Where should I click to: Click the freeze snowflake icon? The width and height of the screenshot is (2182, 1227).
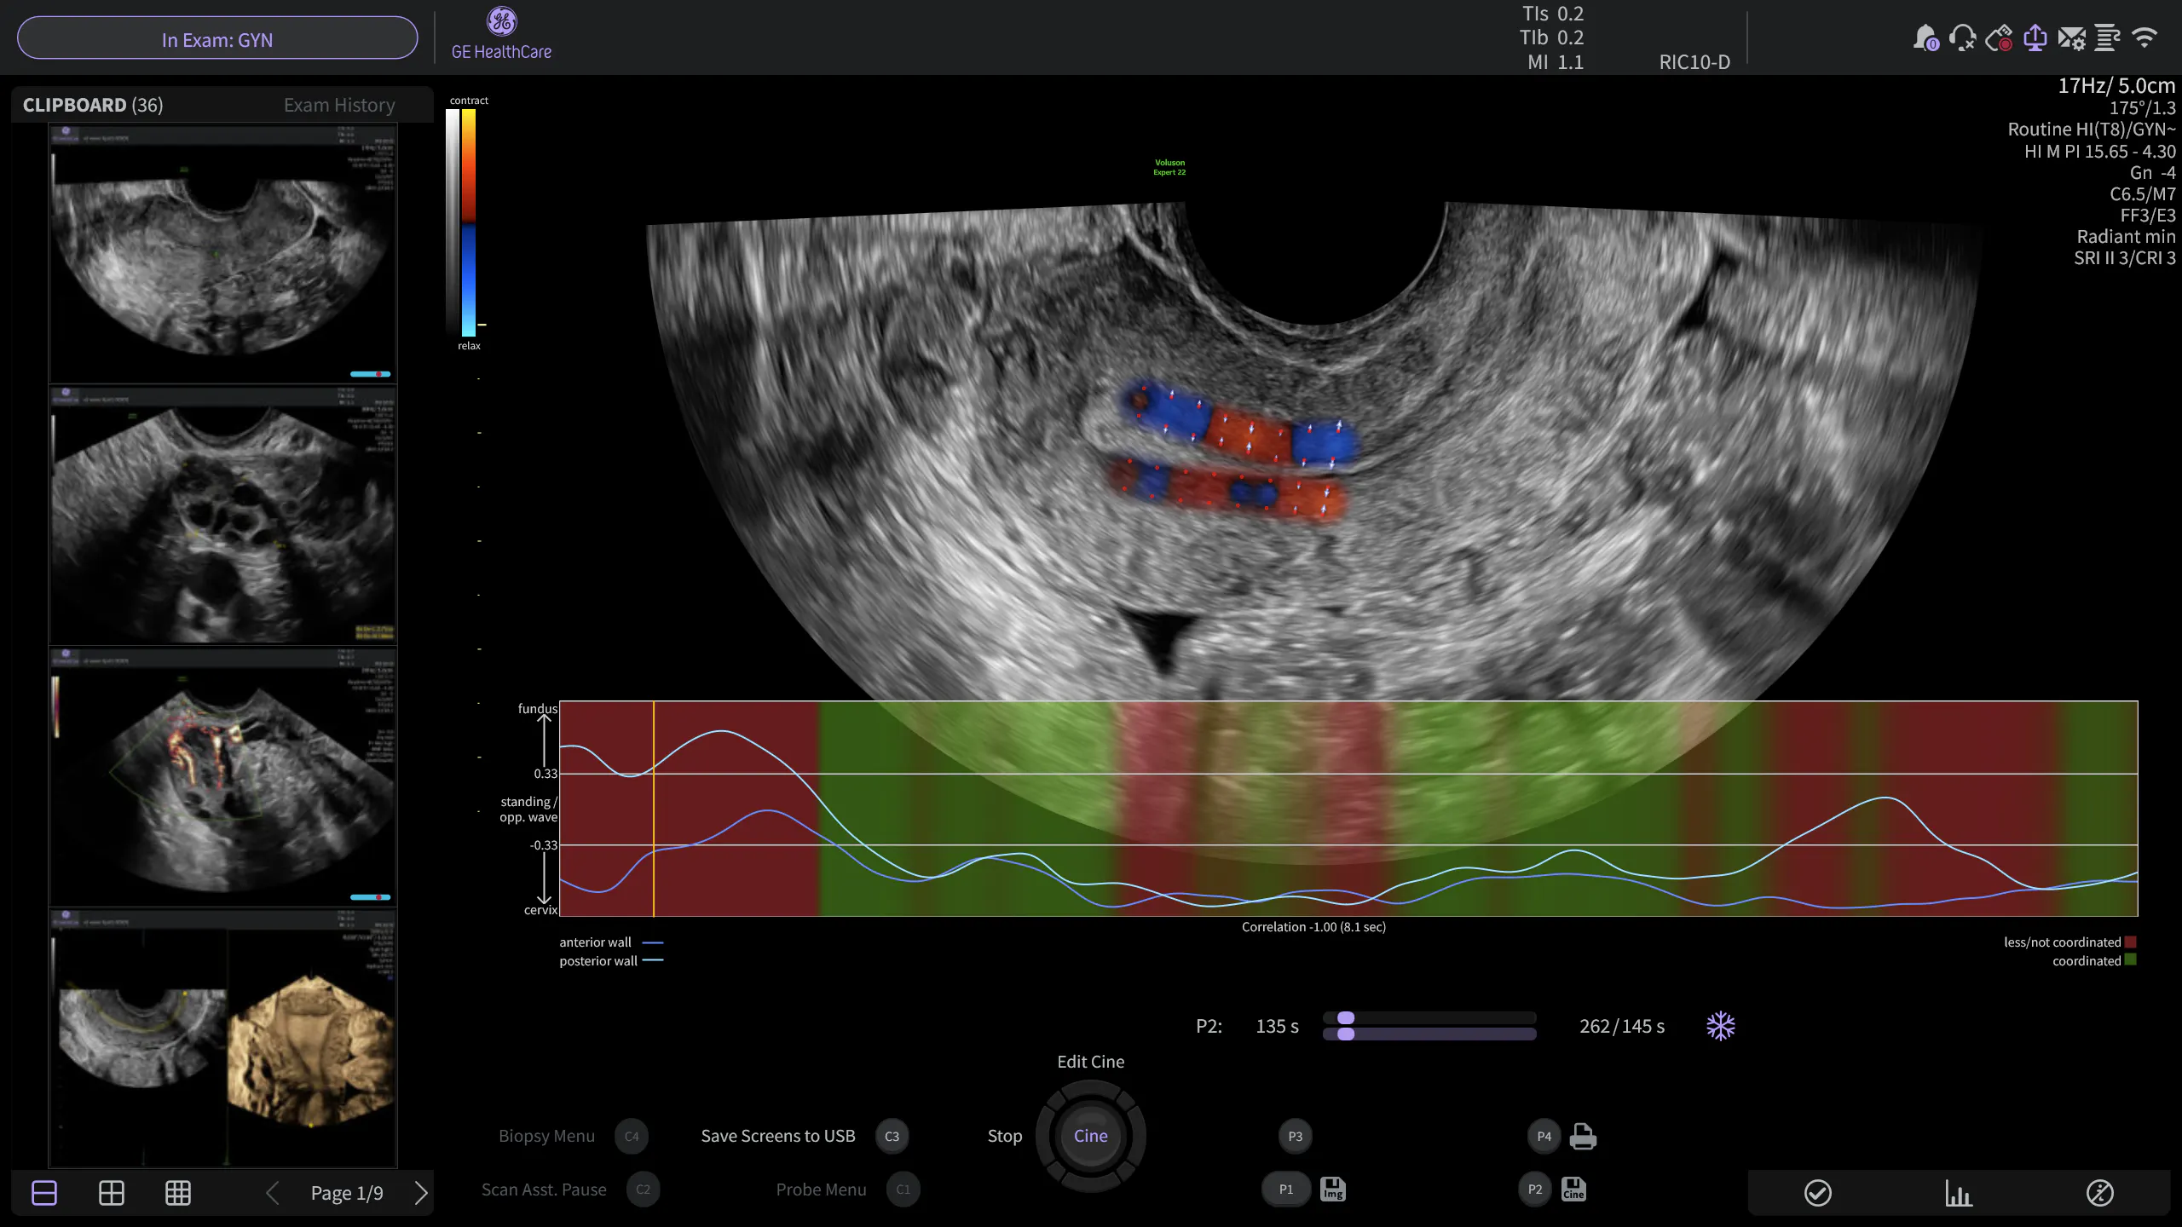pyautogui.click(x=1721, y=1026)
